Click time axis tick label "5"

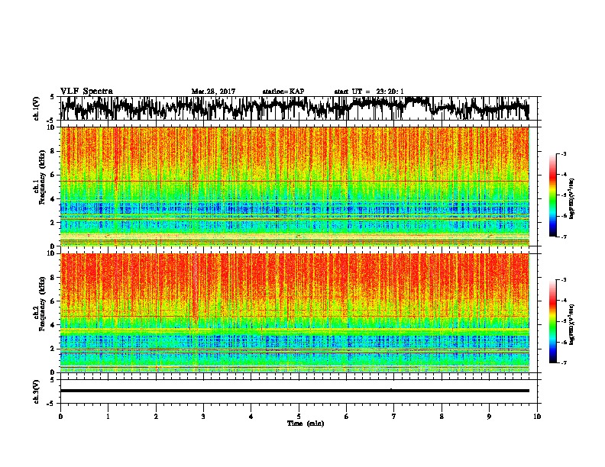tap(299, 417)
